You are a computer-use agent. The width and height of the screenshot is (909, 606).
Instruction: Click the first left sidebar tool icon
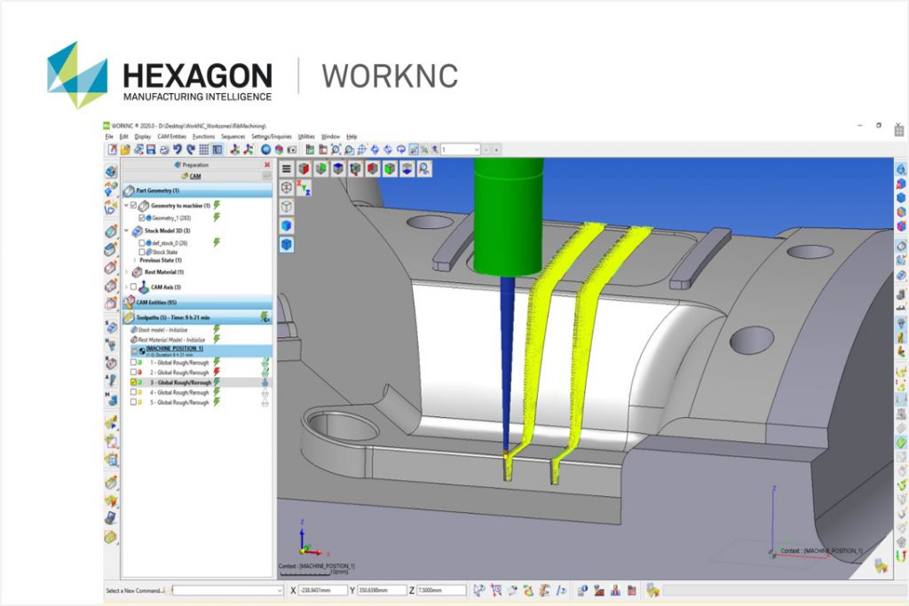[x=111, y=171]
